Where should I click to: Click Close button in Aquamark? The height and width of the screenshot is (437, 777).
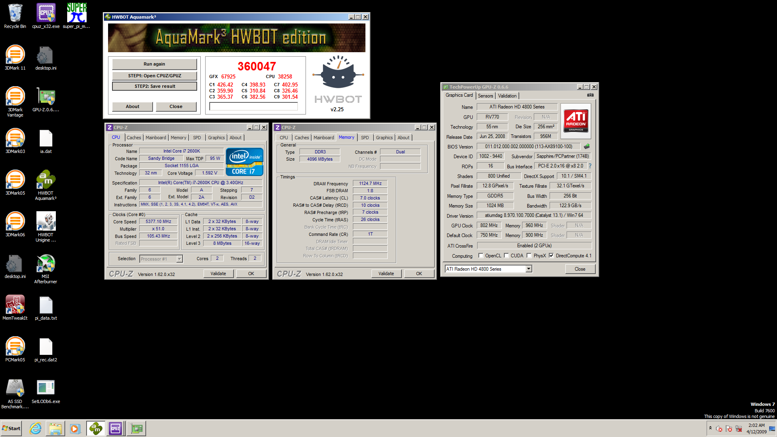coord(176,106)
